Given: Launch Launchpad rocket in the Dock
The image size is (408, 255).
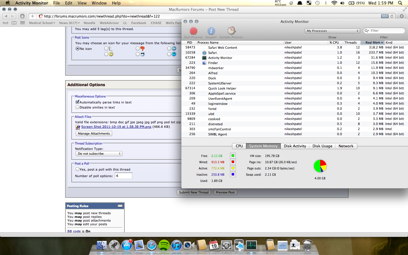Looking at the screenshot, I should click(114, 245).
